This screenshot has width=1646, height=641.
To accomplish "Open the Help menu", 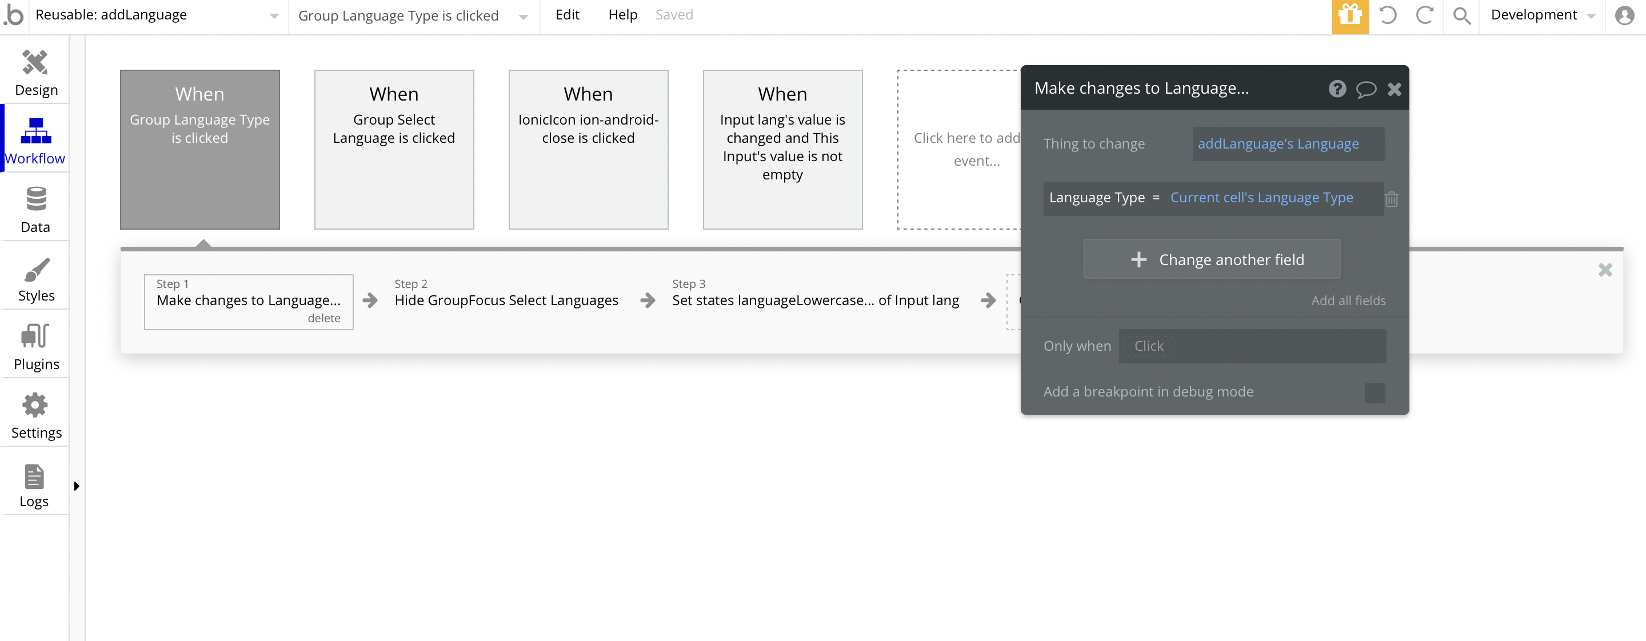I will (622, 15).
